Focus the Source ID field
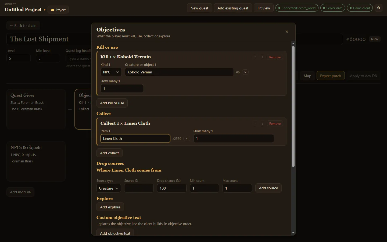The width and height of the screenshot is (387, 242). click(x=139, y=188)
